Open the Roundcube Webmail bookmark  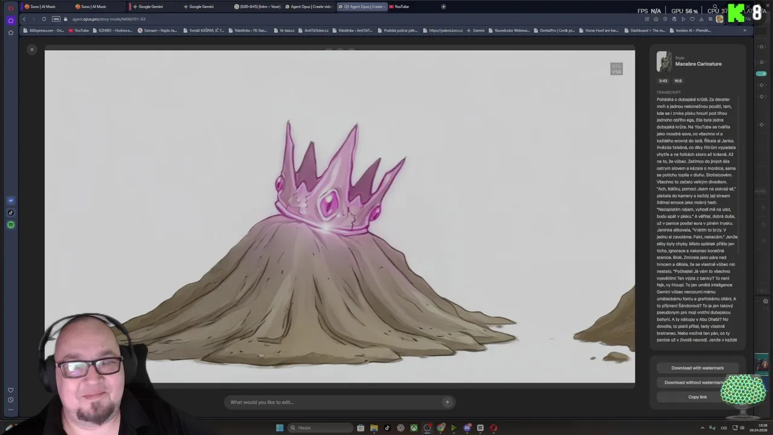[509, 30]
